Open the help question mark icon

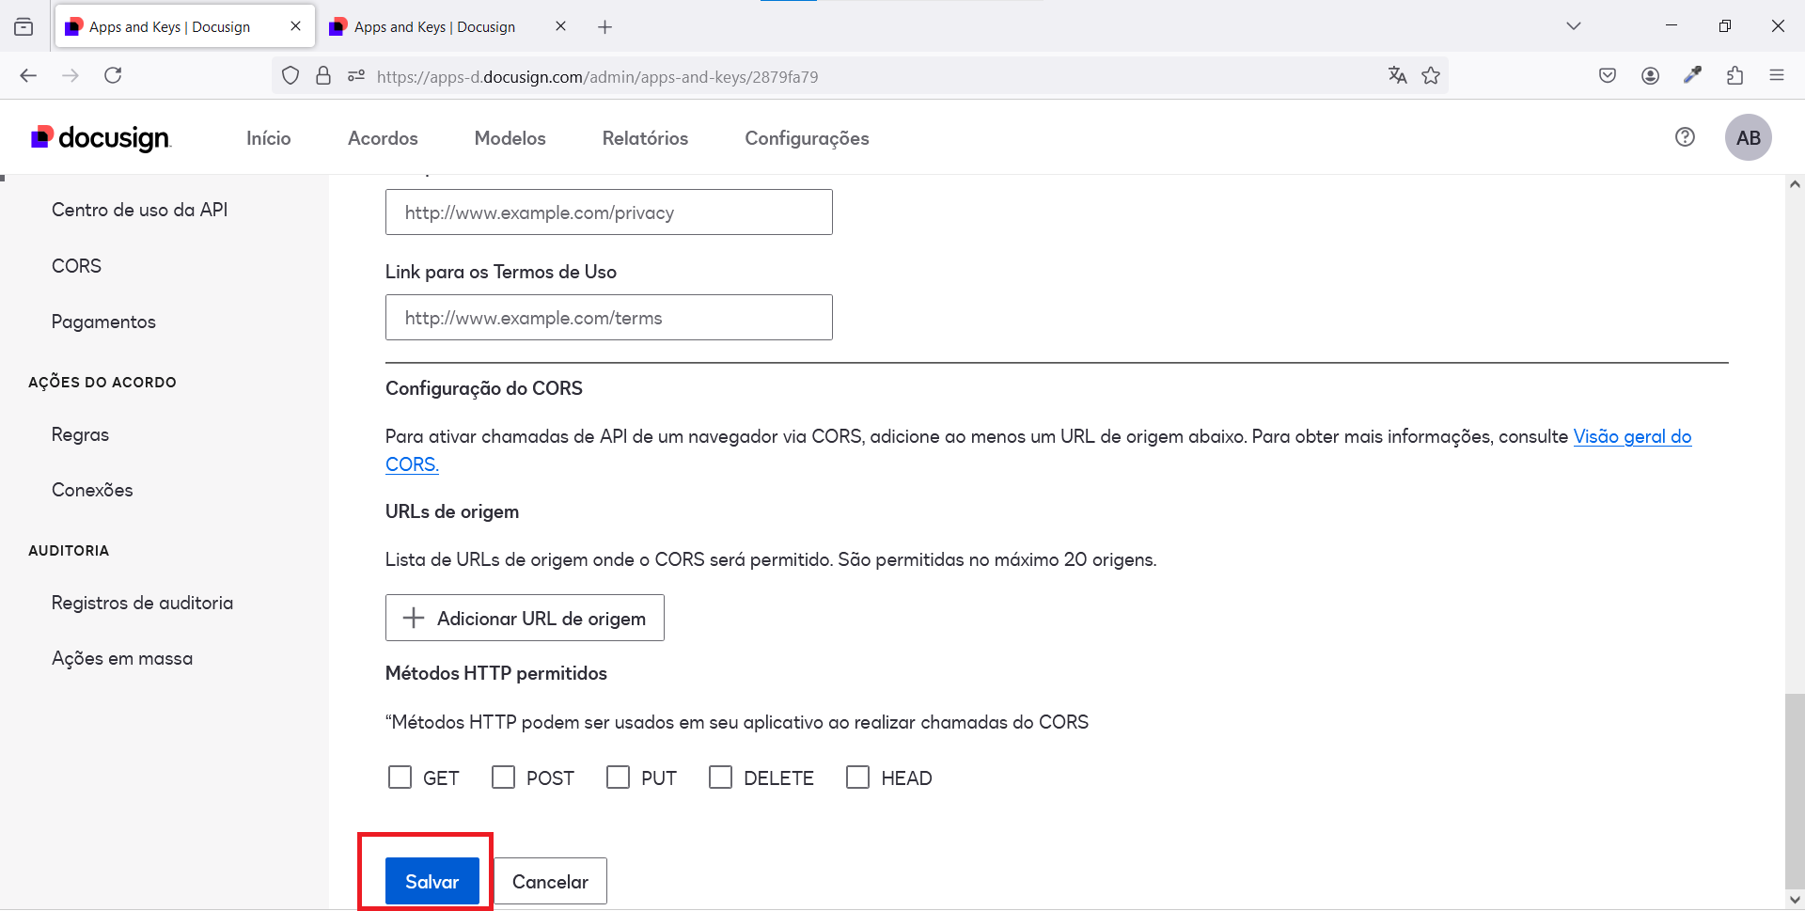[1685, 137]
